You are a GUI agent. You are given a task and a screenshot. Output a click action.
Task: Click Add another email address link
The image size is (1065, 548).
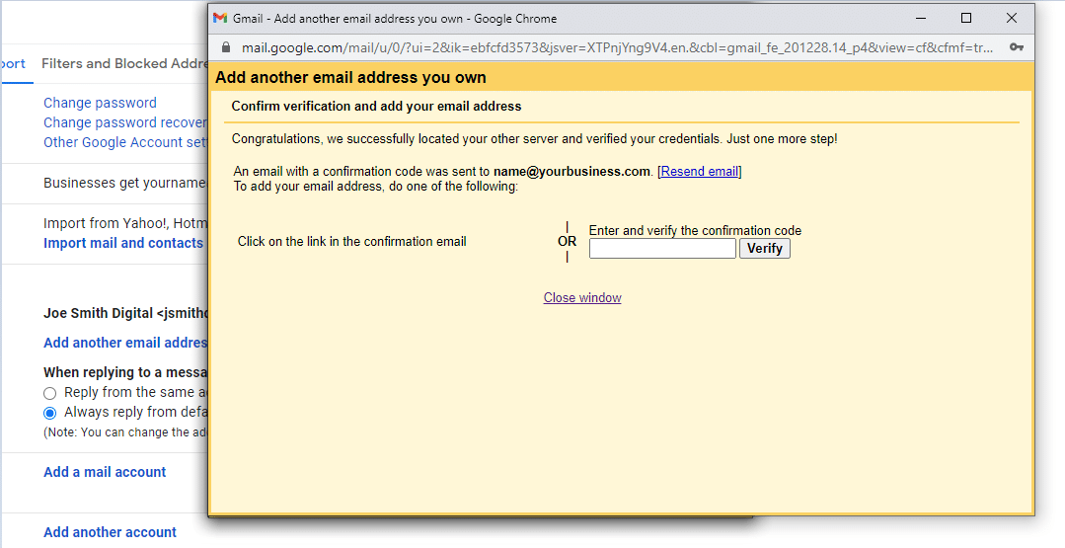coord(124,343)
